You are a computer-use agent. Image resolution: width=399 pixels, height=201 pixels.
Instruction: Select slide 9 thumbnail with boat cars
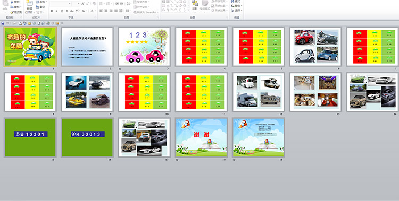87,92
